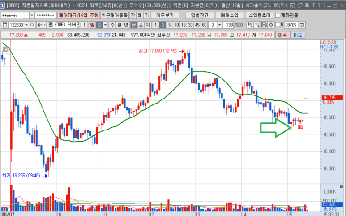
Task: Open the dropdown arrow next to 일 3
Action: (x=105, y=25)
